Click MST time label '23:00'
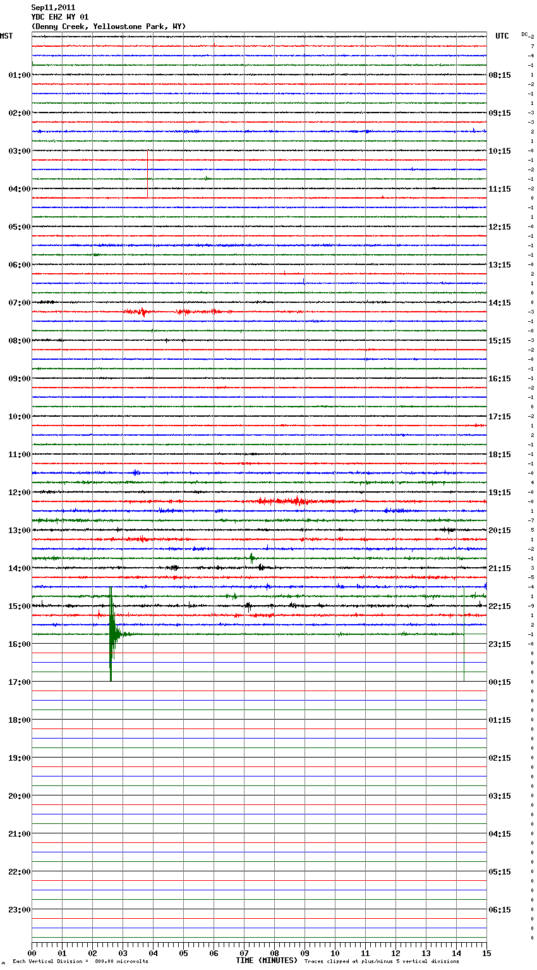 [x=19, y=910]
